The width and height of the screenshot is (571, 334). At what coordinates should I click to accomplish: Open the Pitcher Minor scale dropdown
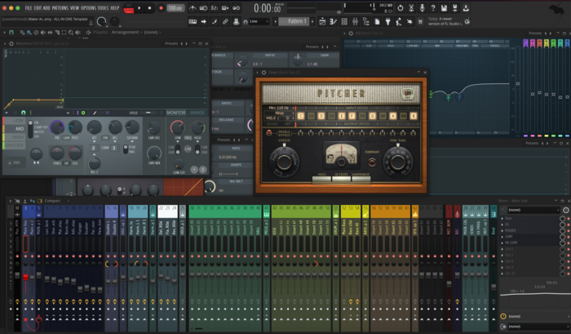click(x=279, y=113)
